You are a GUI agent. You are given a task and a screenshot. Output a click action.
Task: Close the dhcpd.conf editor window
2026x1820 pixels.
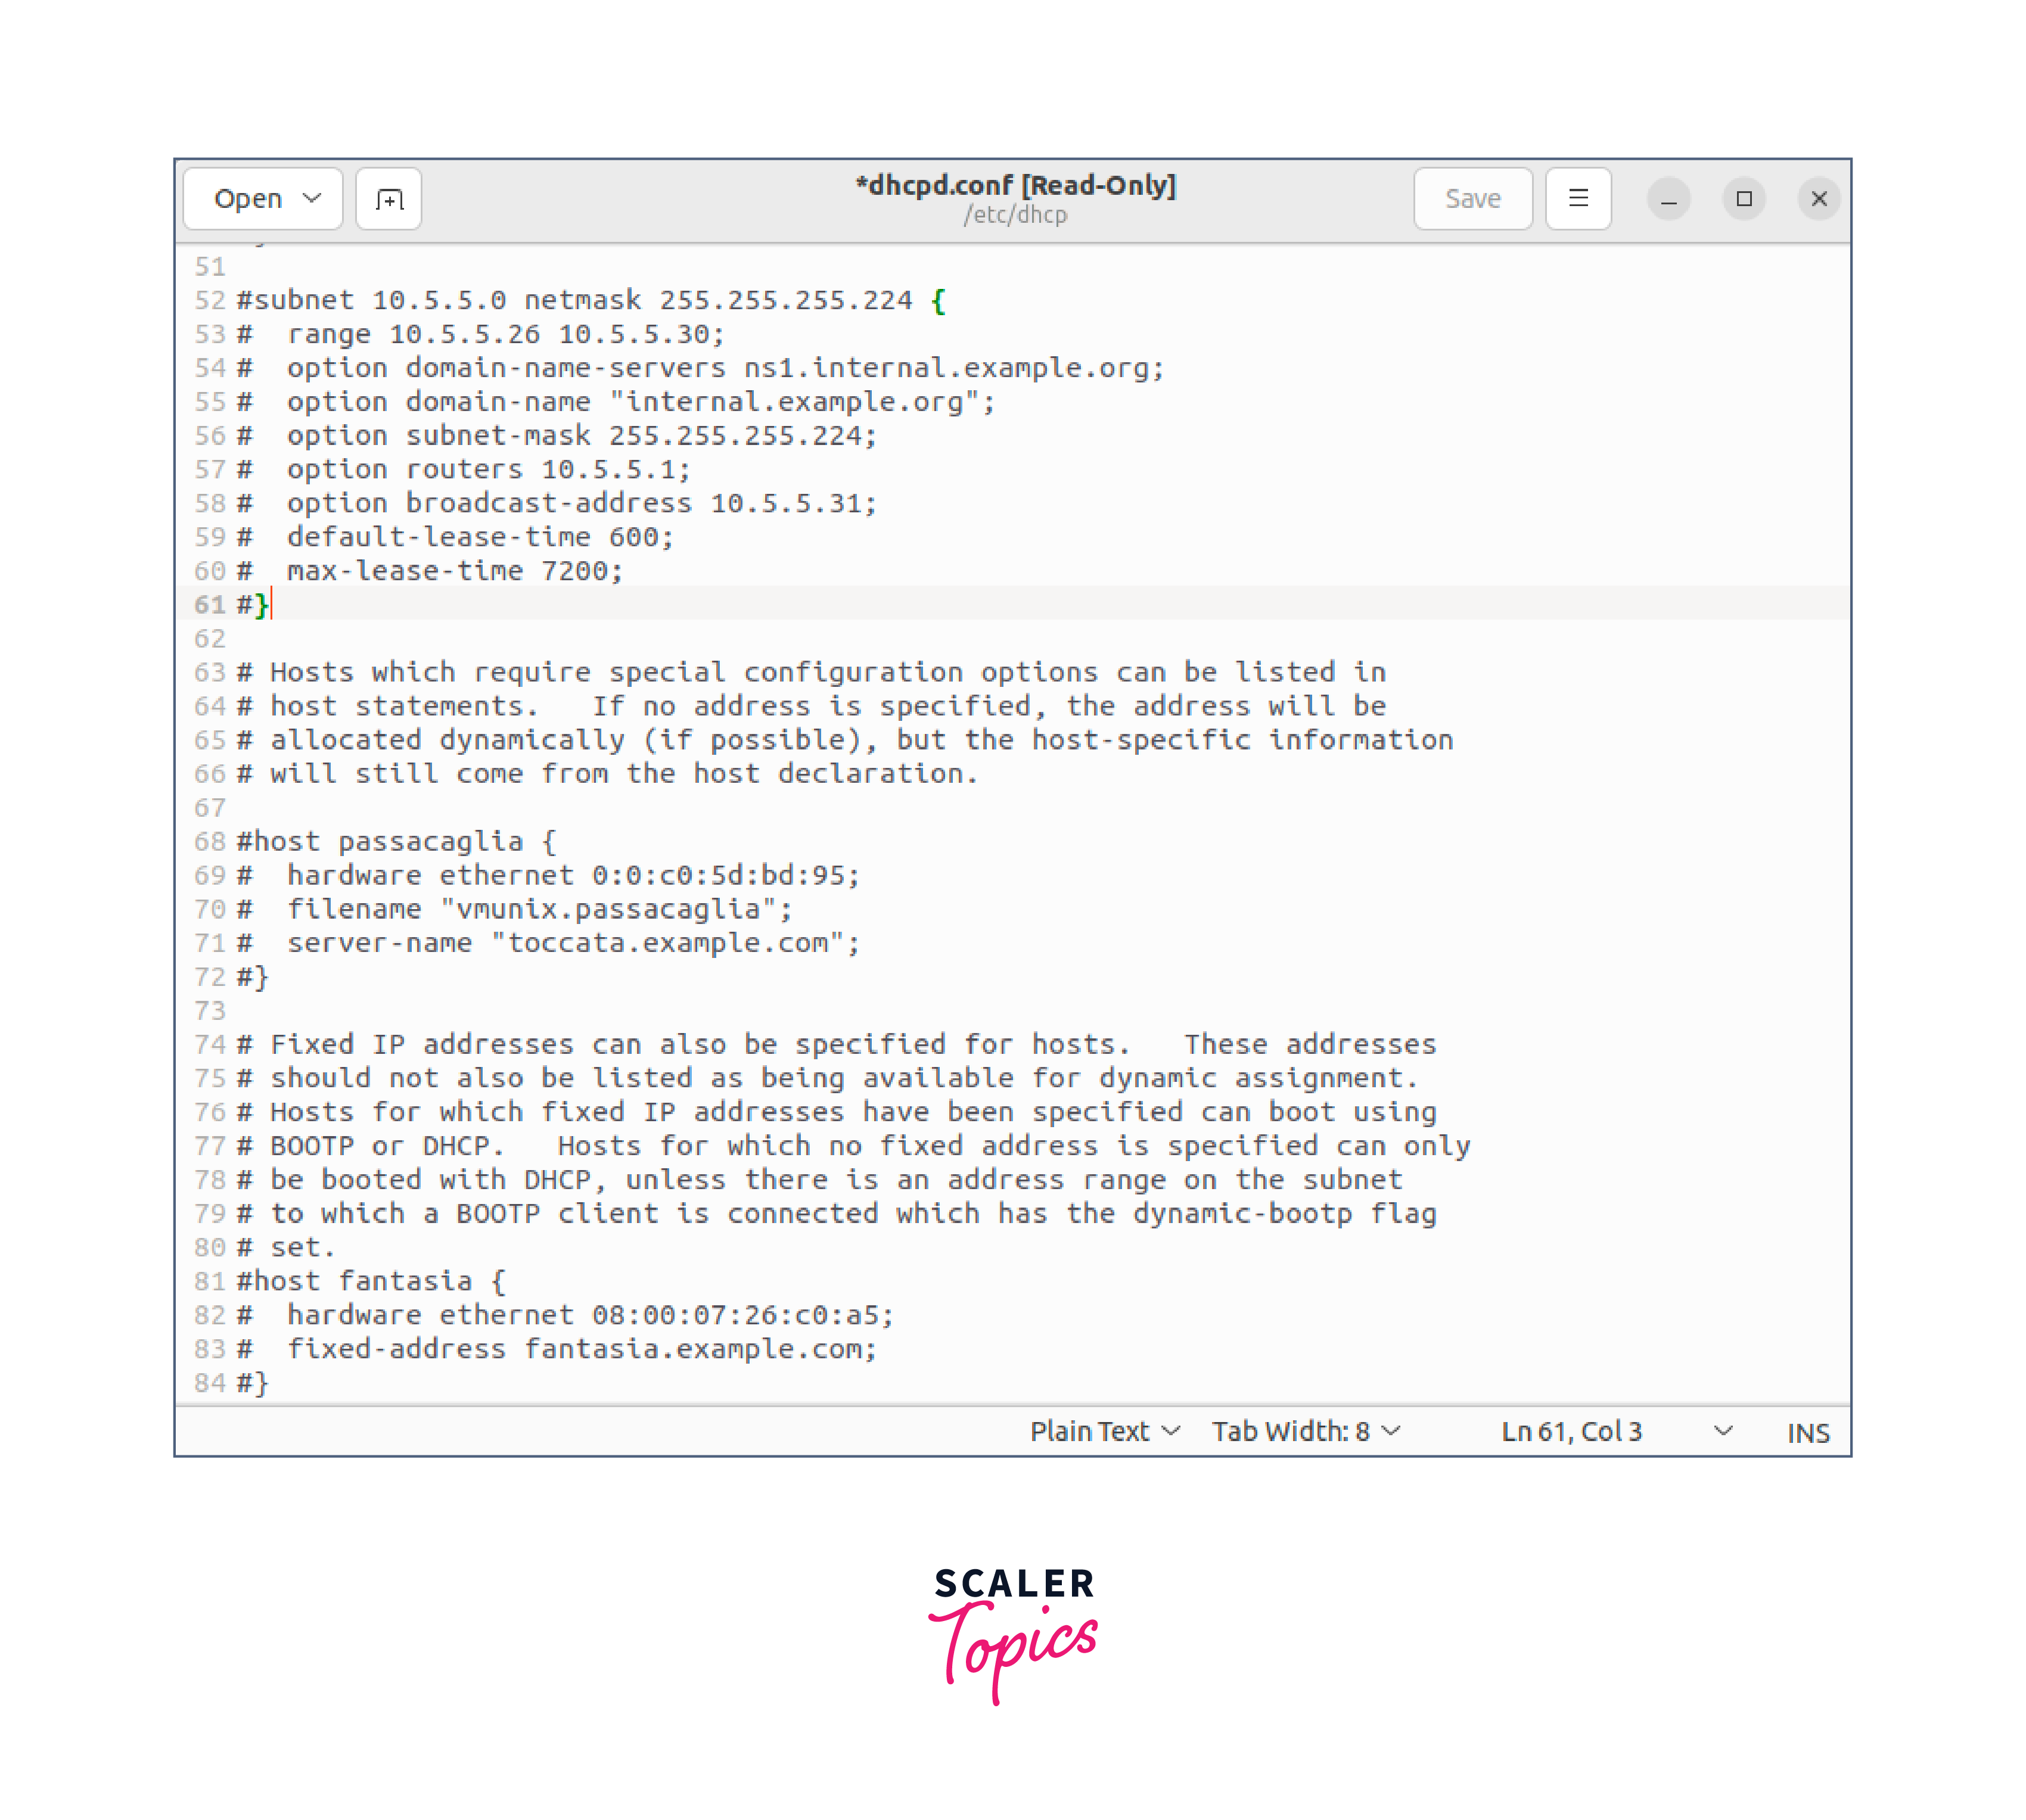click(x=1818, y=199)
